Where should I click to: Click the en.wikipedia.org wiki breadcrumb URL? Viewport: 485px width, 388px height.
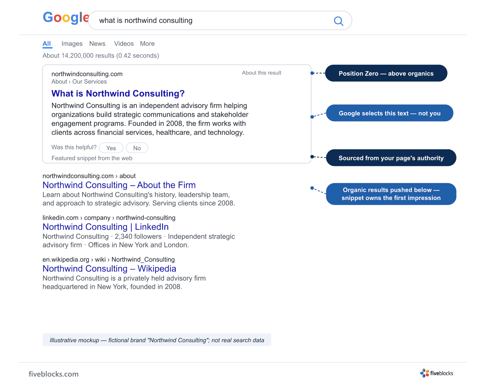109,259
